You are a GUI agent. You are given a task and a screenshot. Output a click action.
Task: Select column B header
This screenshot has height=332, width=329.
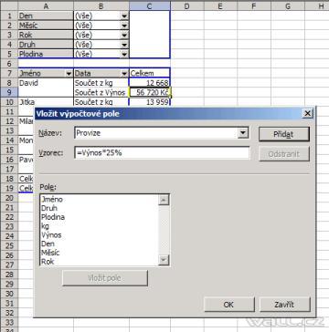101,5
